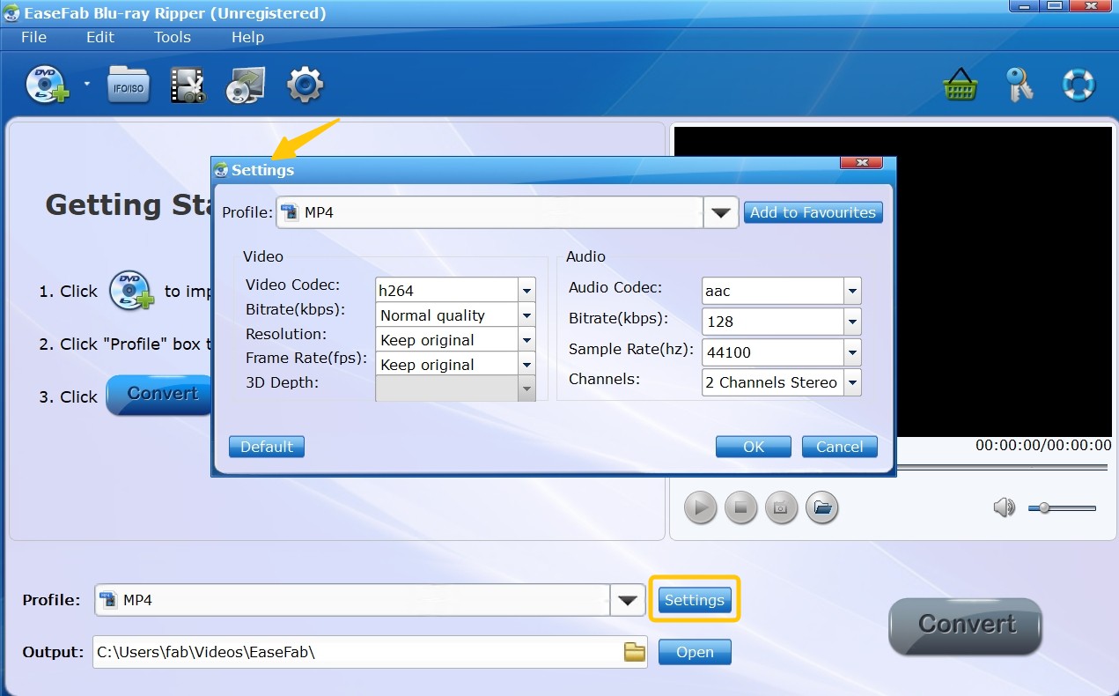Click the snapshot camera button

tap(781, 507)
